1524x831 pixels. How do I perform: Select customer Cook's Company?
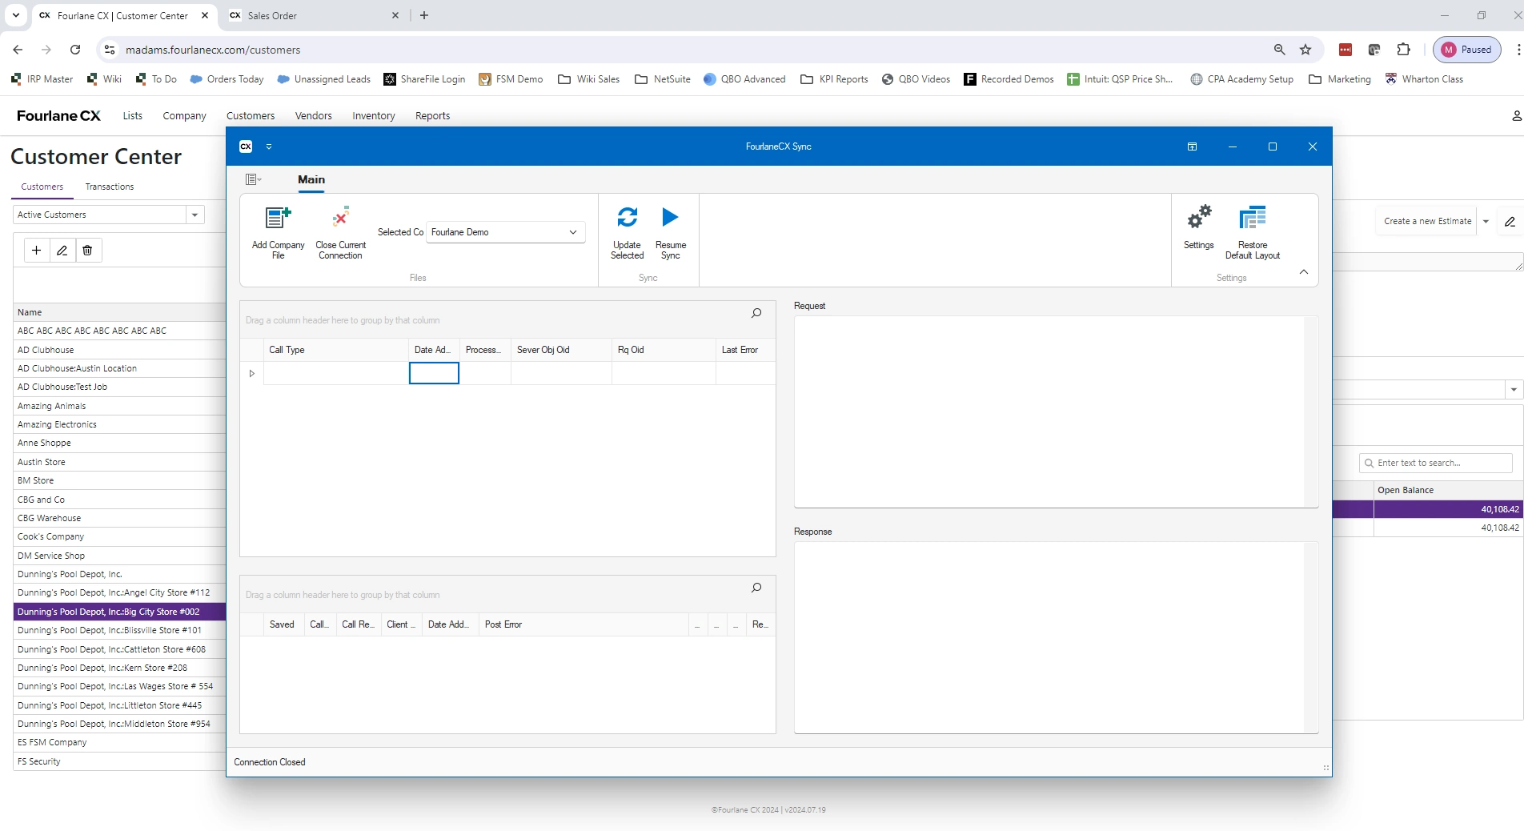pos(120,536)
